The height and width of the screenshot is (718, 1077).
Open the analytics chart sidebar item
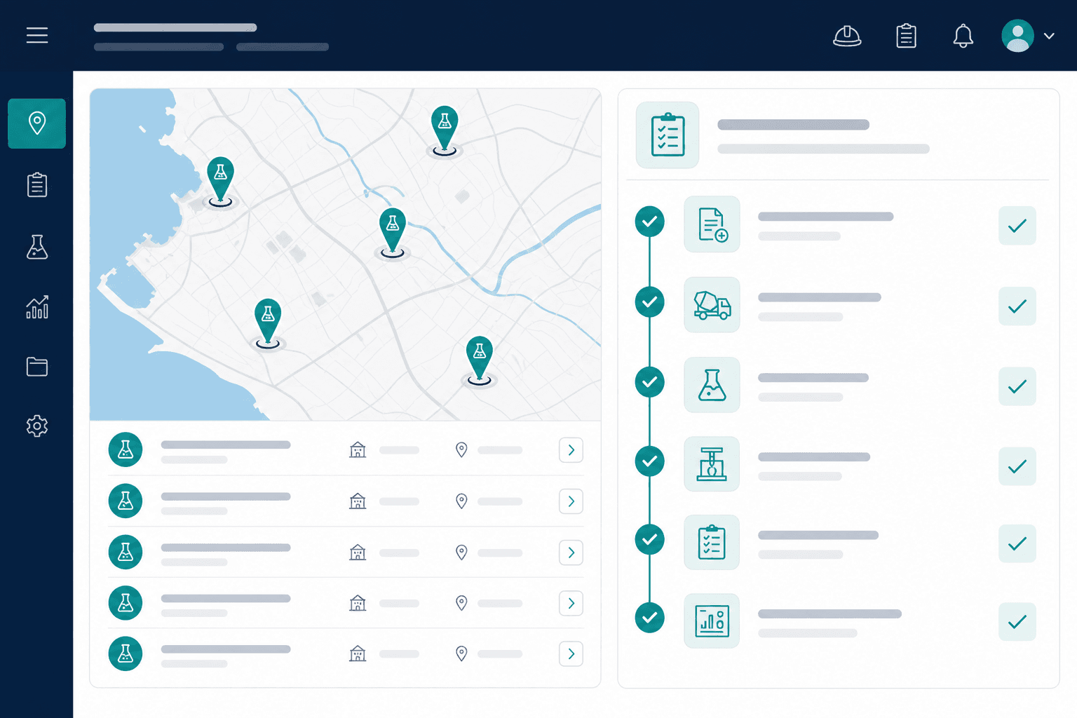click(37, 306)
